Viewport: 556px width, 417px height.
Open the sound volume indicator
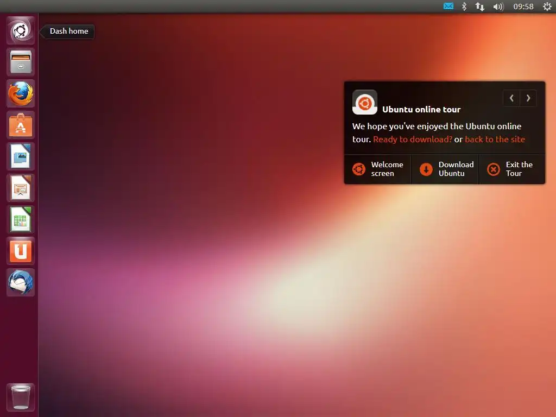[498, 7]
